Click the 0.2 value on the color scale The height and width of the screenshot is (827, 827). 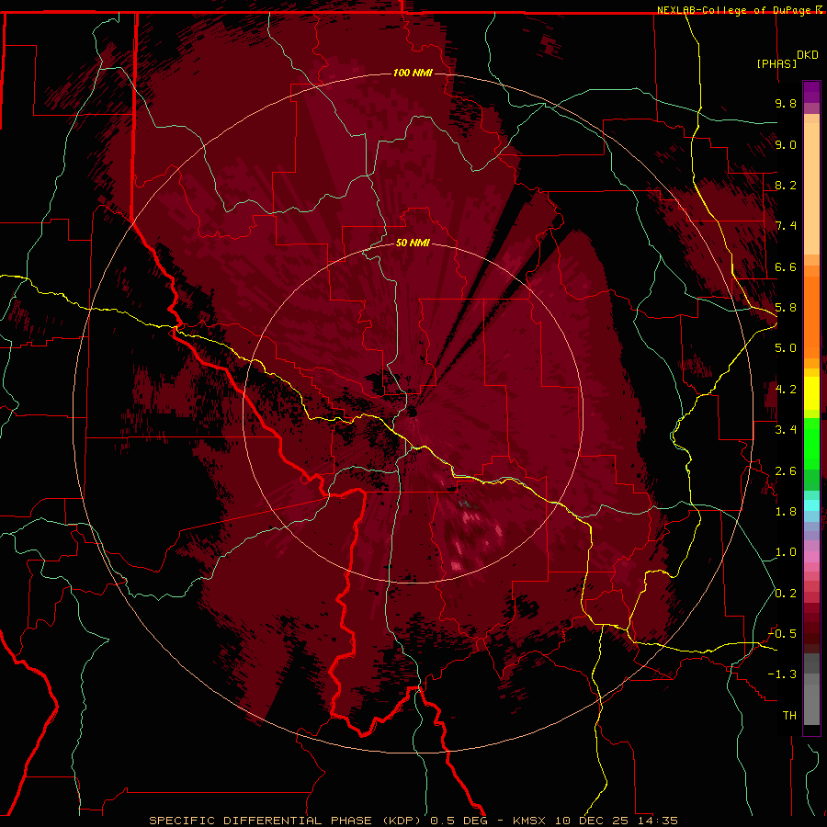click(786, 594)
